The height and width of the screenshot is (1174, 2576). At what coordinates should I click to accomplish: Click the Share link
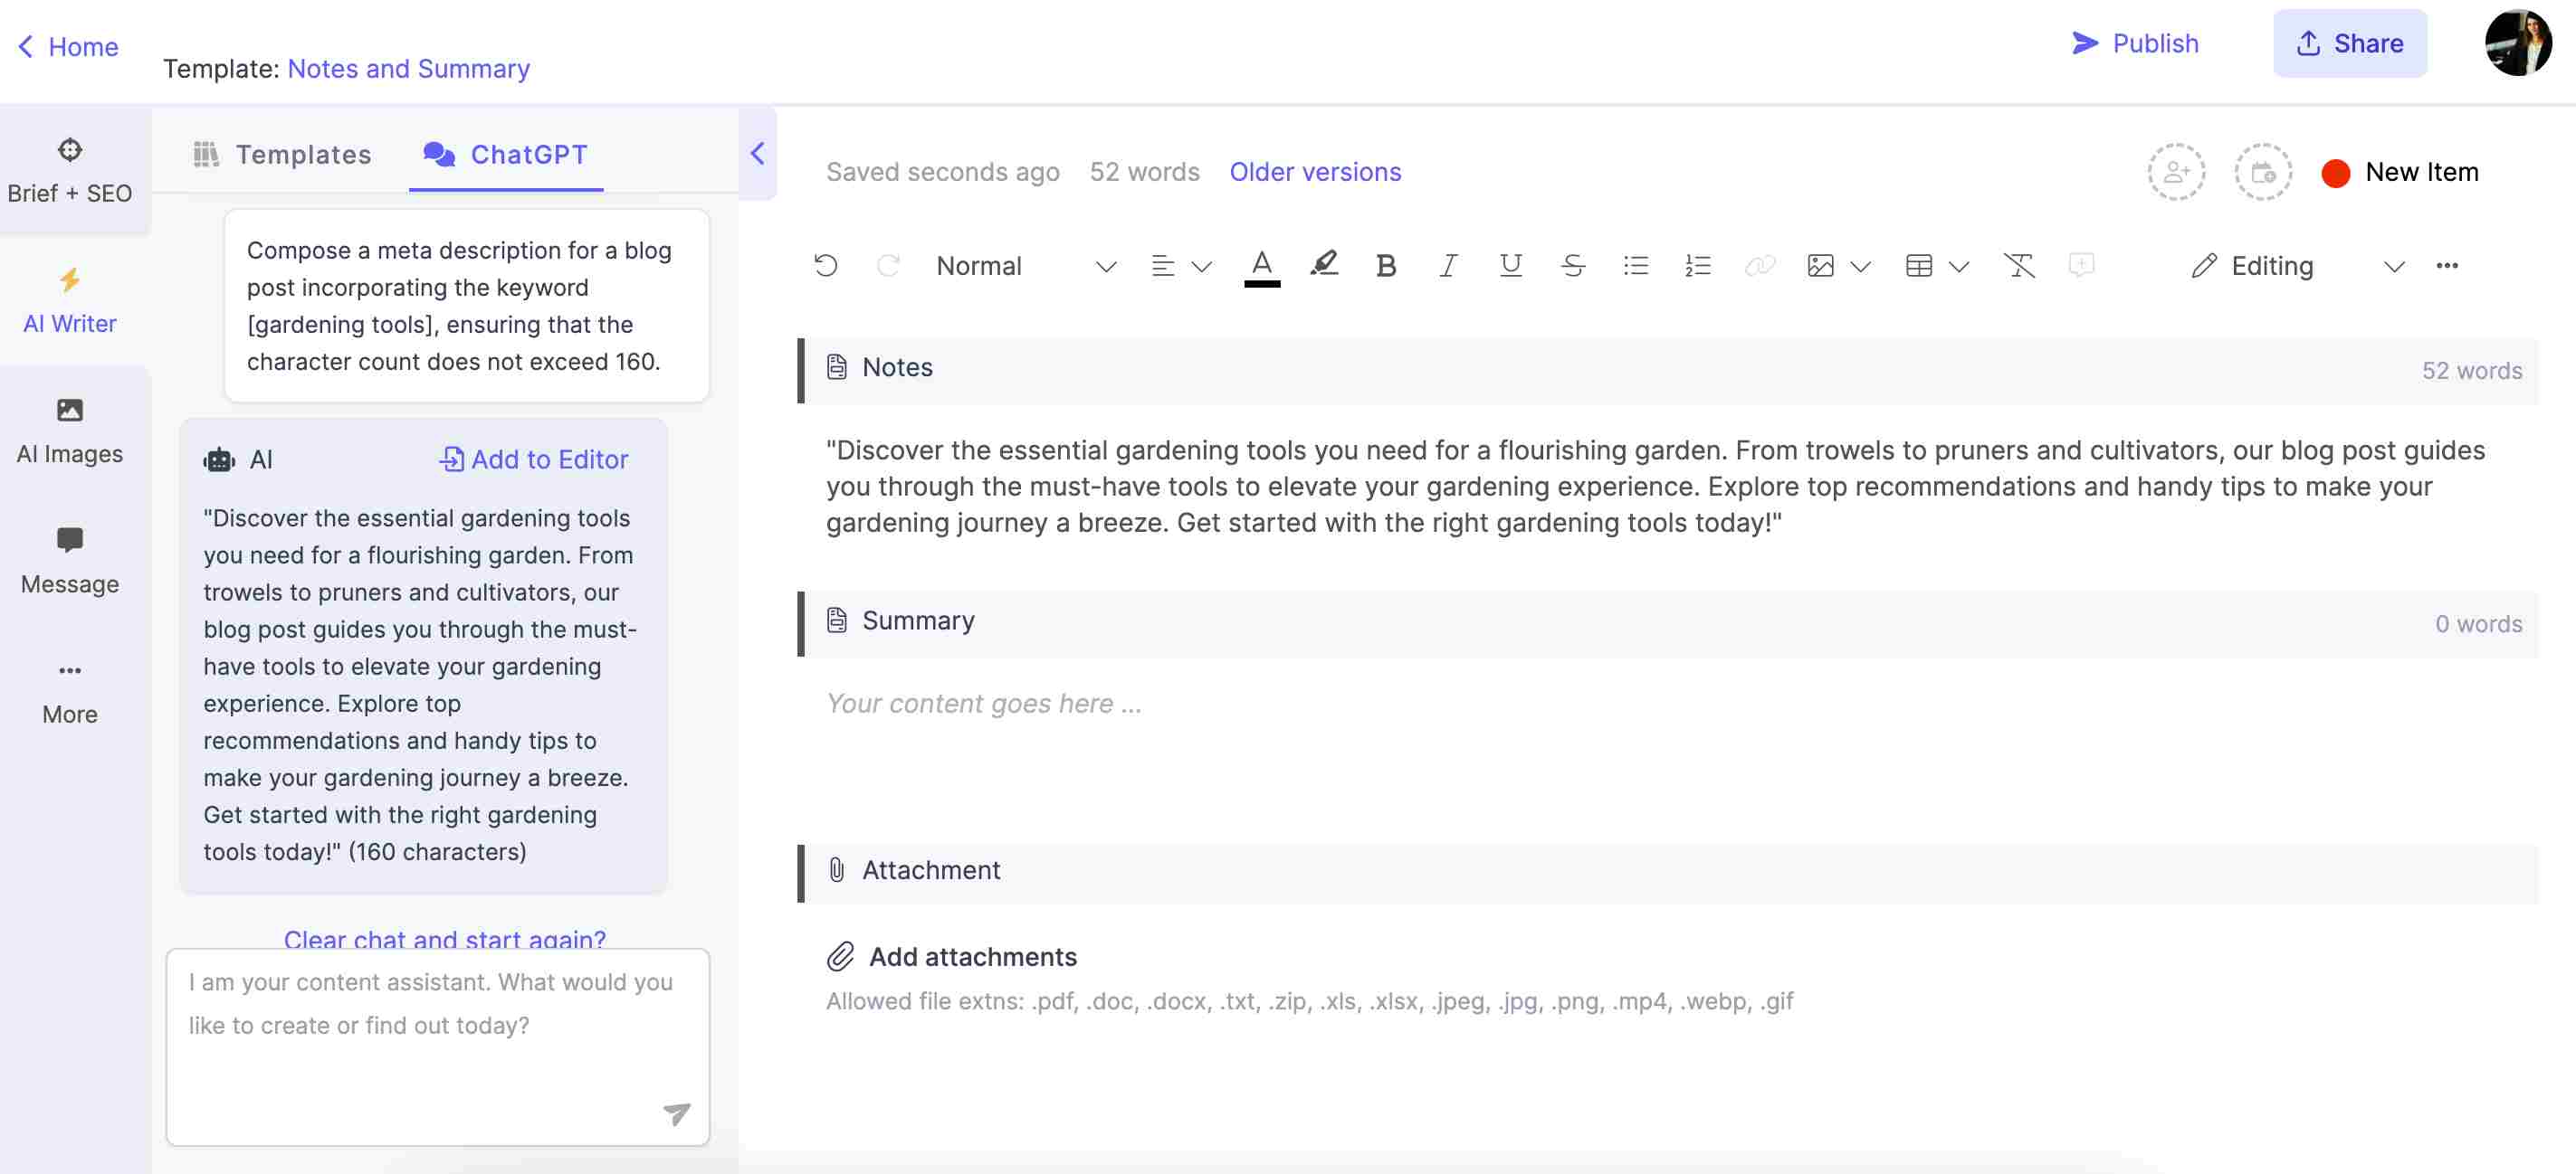point(2350,41)
